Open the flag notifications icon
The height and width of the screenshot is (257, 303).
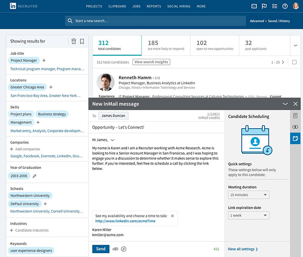coord(264,6)
